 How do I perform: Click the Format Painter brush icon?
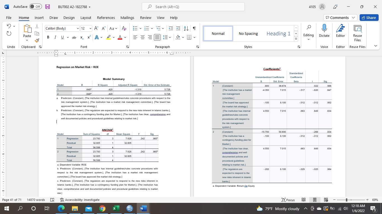click(37, 41)
